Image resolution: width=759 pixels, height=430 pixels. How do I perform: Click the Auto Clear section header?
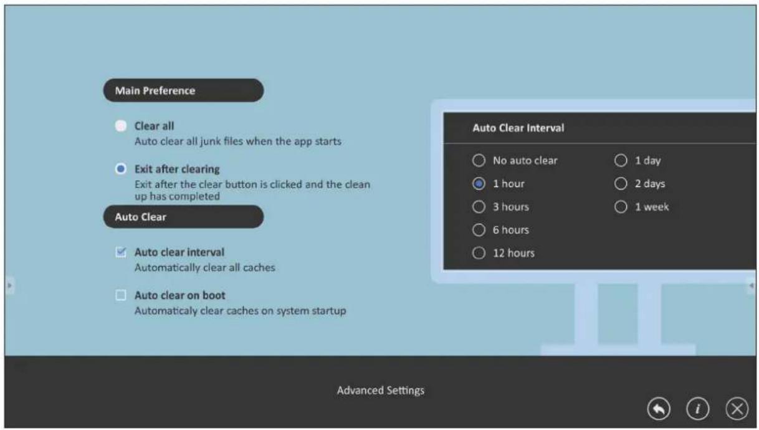point(183,217)
